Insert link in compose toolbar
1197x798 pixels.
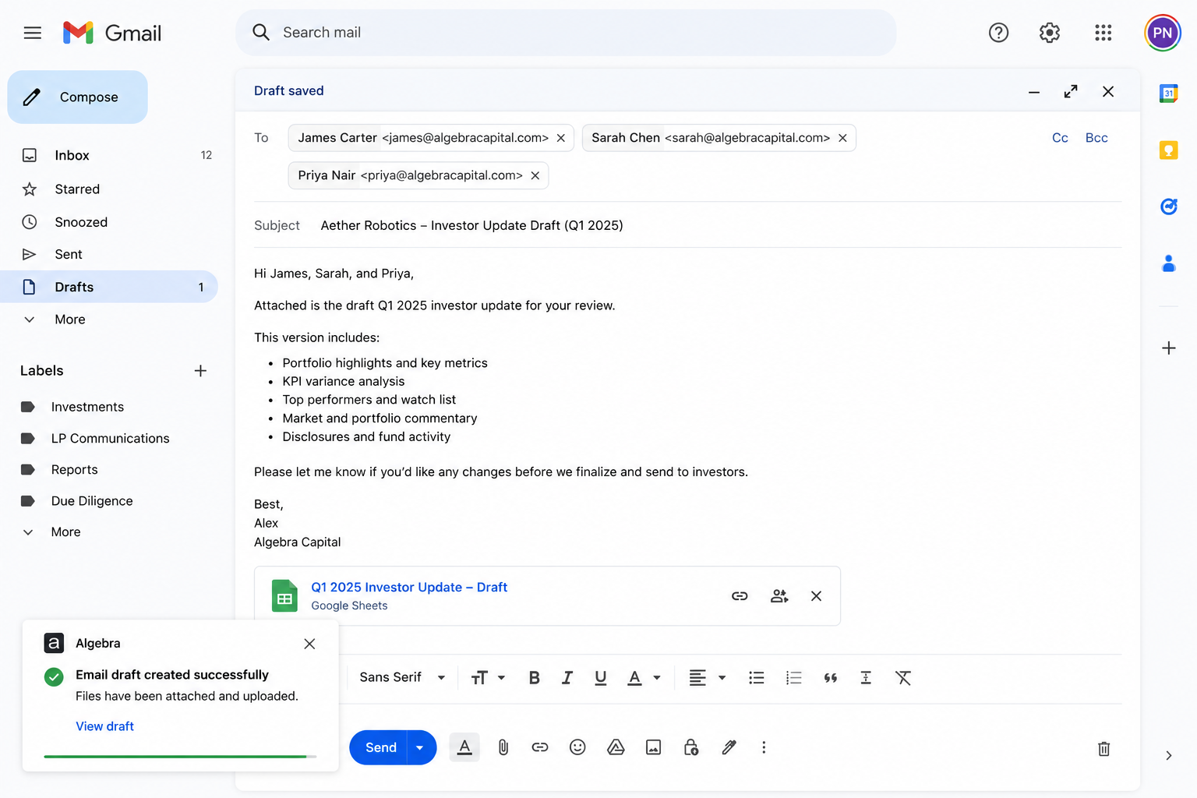(540, 747)
